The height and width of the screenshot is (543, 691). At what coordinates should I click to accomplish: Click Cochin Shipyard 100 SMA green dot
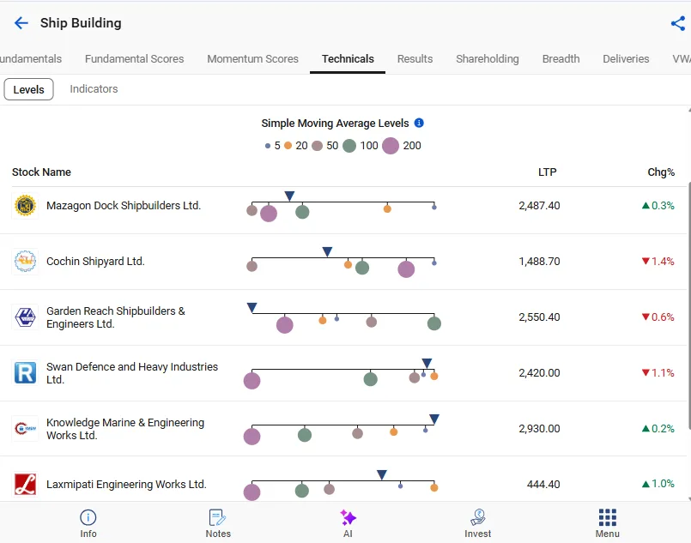361,268
